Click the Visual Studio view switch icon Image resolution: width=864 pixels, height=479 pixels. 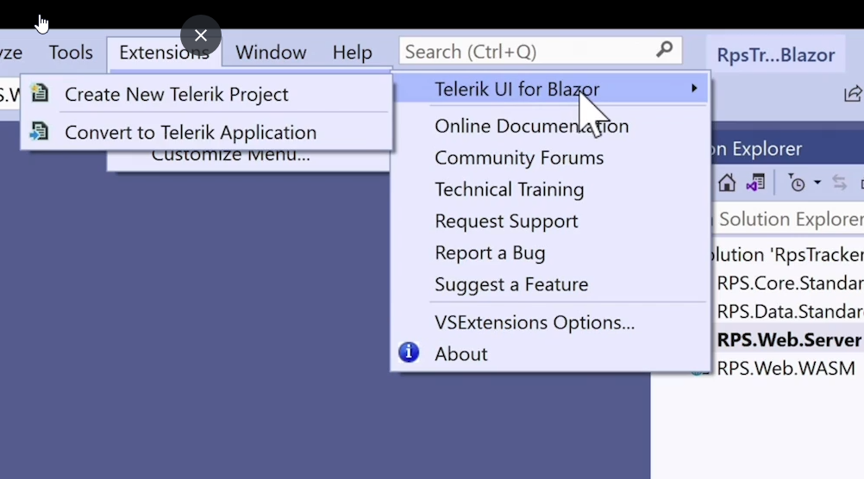[756, 183]
